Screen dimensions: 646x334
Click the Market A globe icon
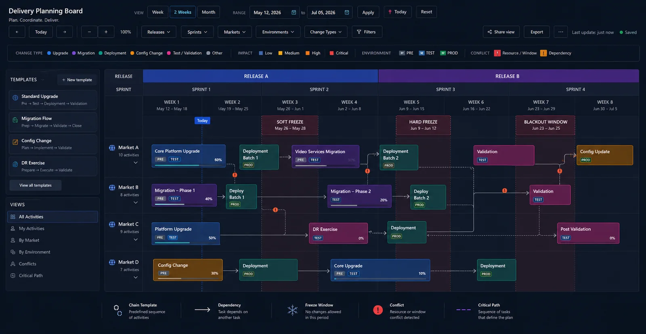(x=112, y=148)
